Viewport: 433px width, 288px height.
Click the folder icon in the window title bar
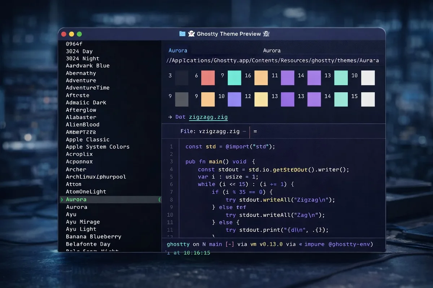tap(183, 33)
